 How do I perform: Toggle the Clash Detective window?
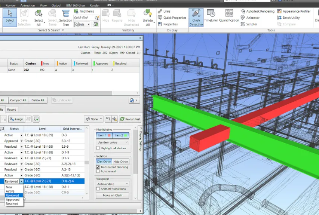tap(196, 18)
